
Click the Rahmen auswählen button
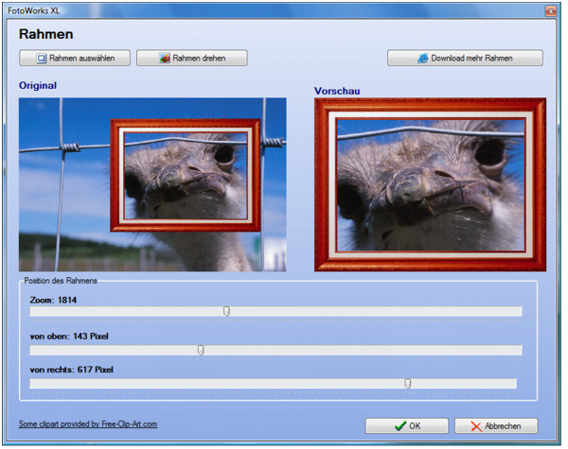(x=75, y=59)
